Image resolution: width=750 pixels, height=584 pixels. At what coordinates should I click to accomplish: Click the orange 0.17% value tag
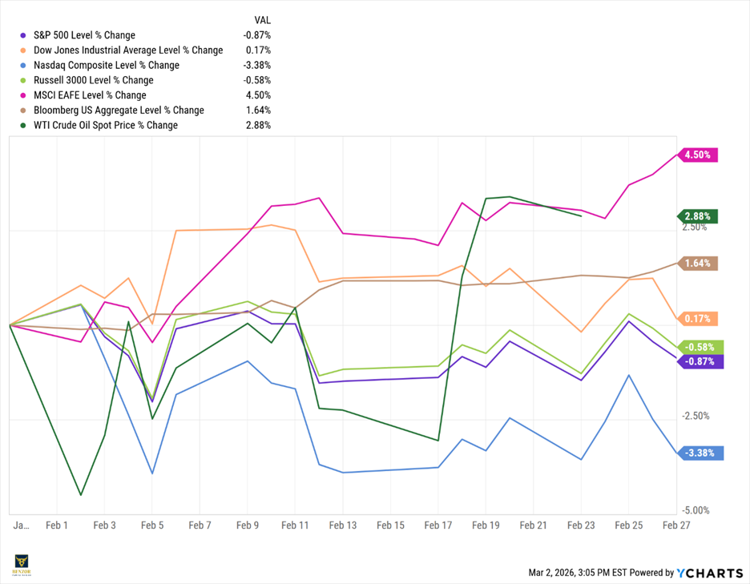(698, 319)
